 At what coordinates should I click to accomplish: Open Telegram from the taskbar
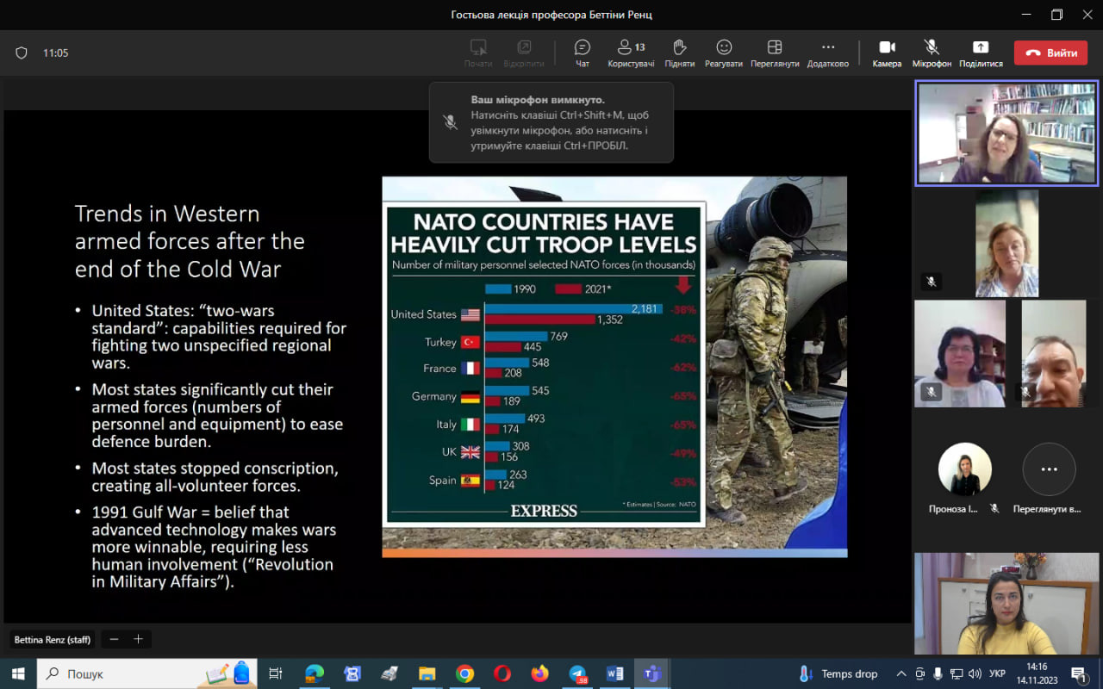577,673
